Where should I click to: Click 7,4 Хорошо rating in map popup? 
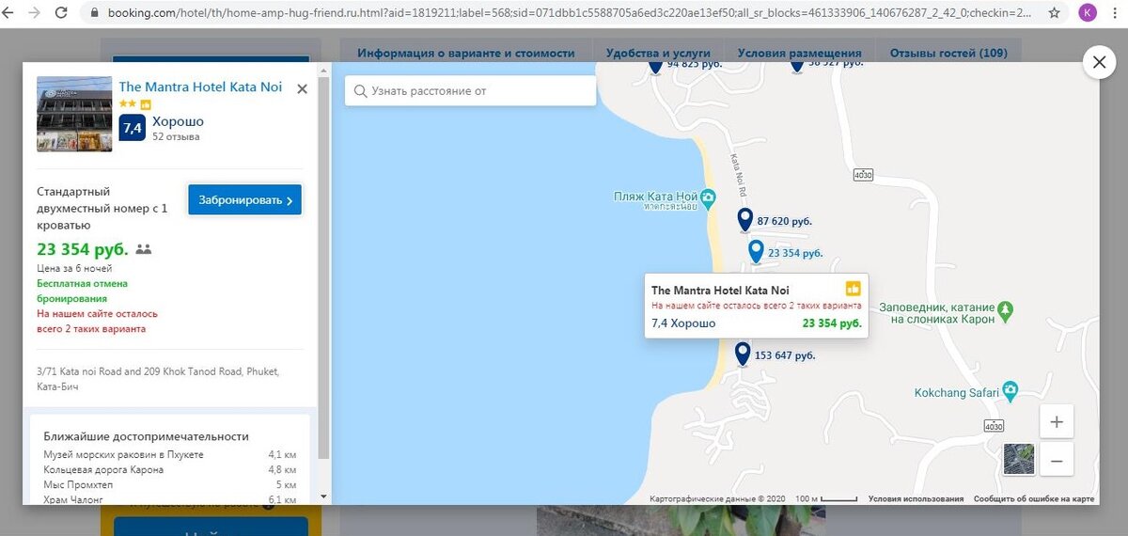[683, 323]
